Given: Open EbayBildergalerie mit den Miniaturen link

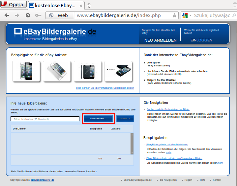Looking at the screenshot, I should [167, 144].
